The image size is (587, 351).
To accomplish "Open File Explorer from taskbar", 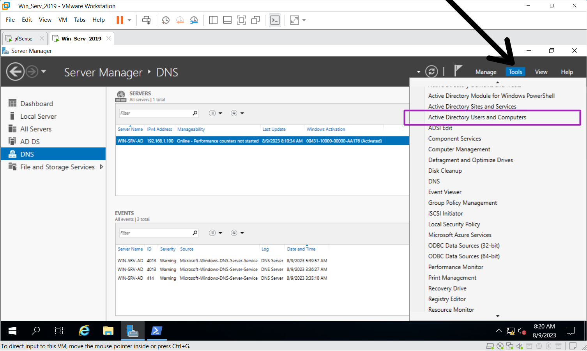I will click(108, 331).
